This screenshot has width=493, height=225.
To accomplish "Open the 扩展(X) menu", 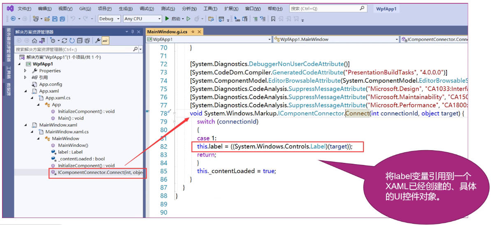I will (231, 9).
